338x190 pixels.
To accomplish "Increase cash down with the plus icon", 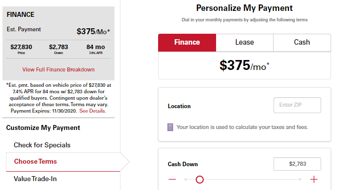I will tap(314, 179).
